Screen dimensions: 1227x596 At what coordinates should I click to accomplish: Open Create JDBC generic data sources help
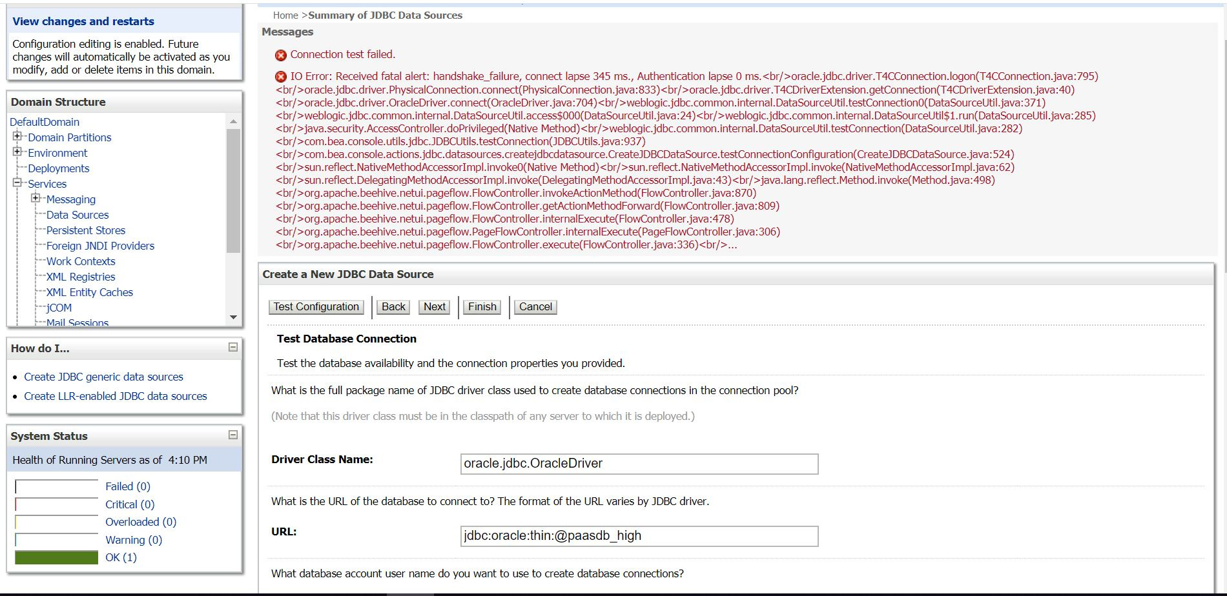pos(103,377)
